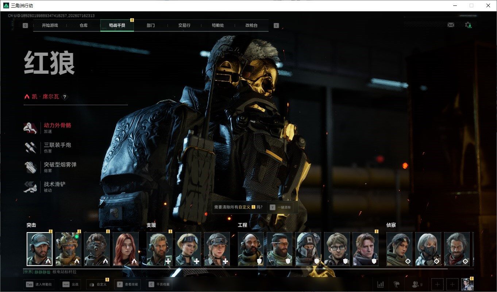This screenshot has width=497, height=292.
Task: Click the second empty squad slot plus
Action: pos(452,284)
